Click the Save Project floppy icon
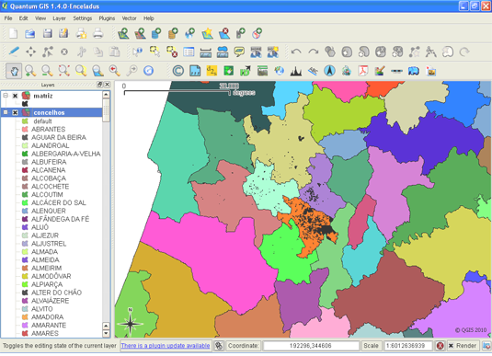Viewport: 492px width, 356px height. tap(47, 33)
